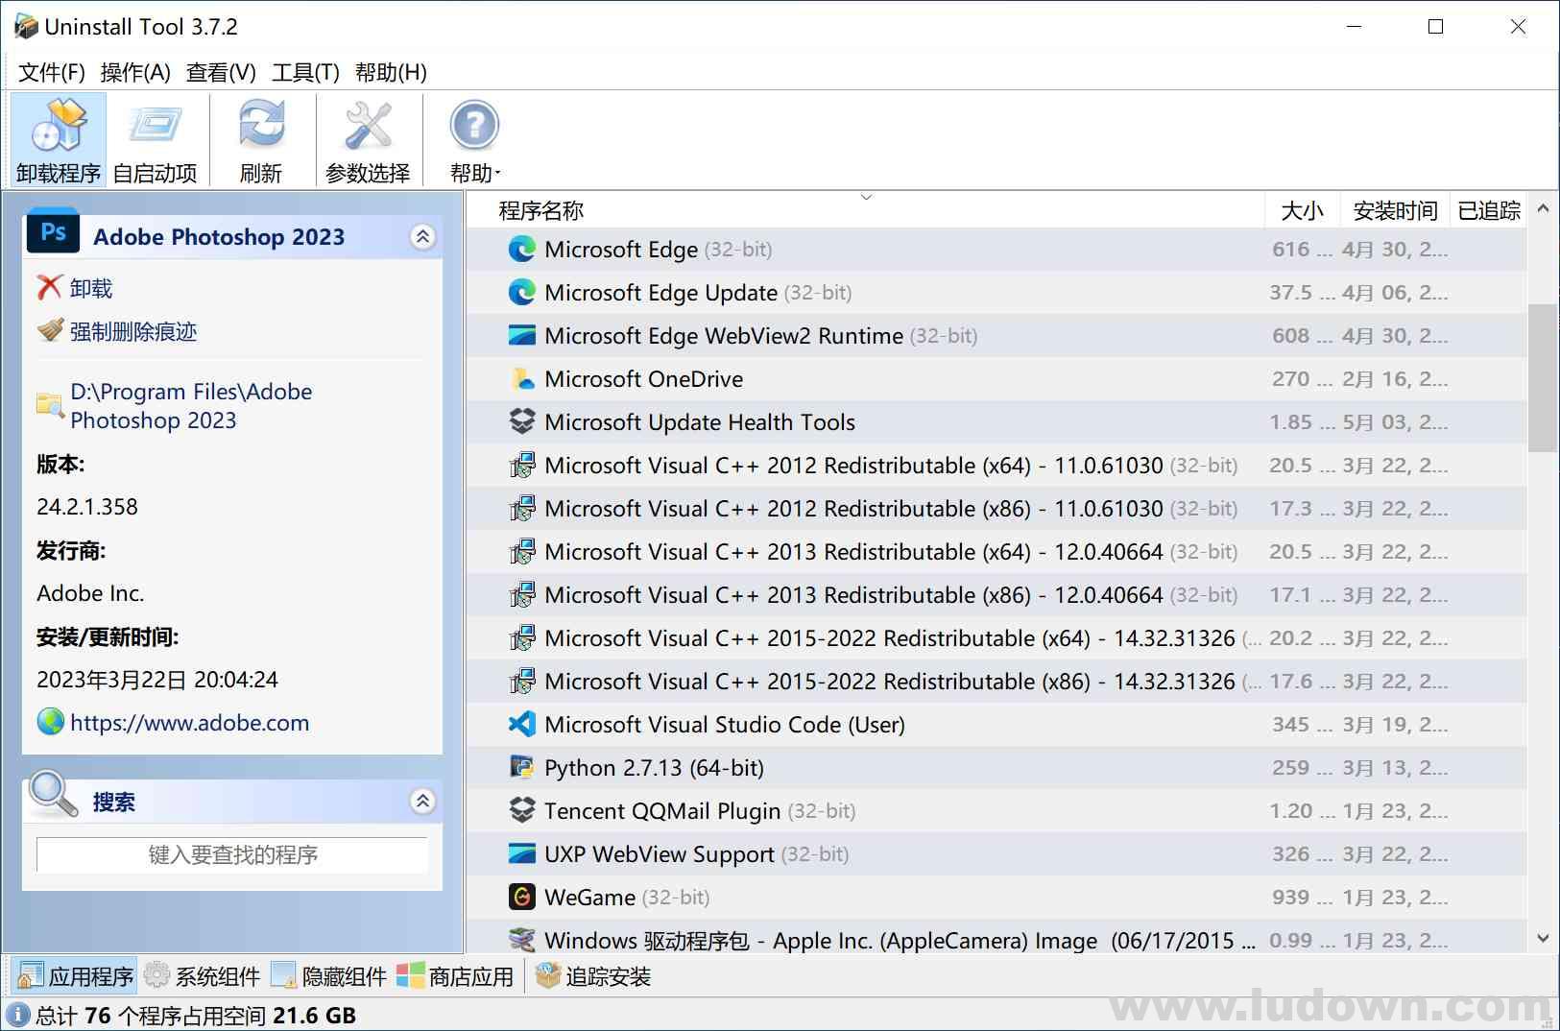Click the UXP WebView Support icon
This screenshot has width=1560, height=1031.
point(521,854)
